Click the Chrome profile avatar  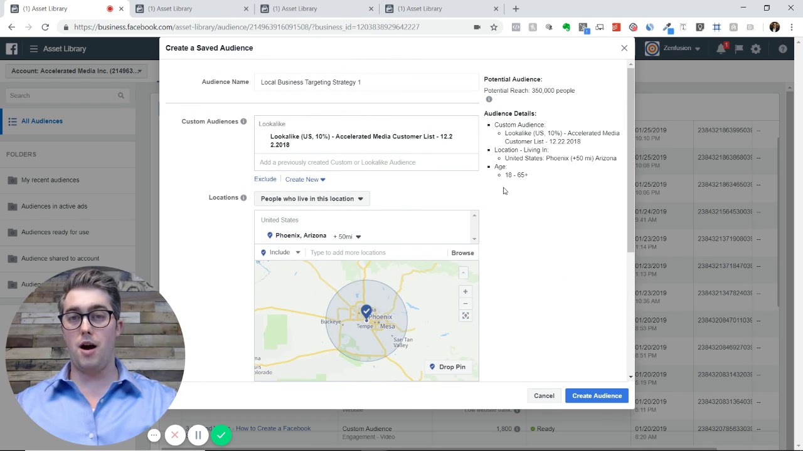[x=775, y=28]
